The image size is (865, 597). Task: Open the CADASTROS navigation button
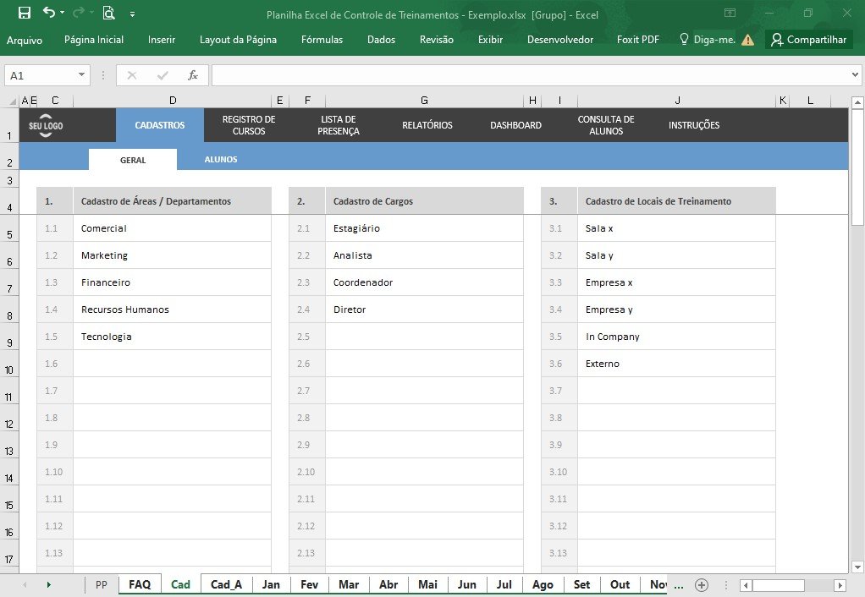[160, 125]
